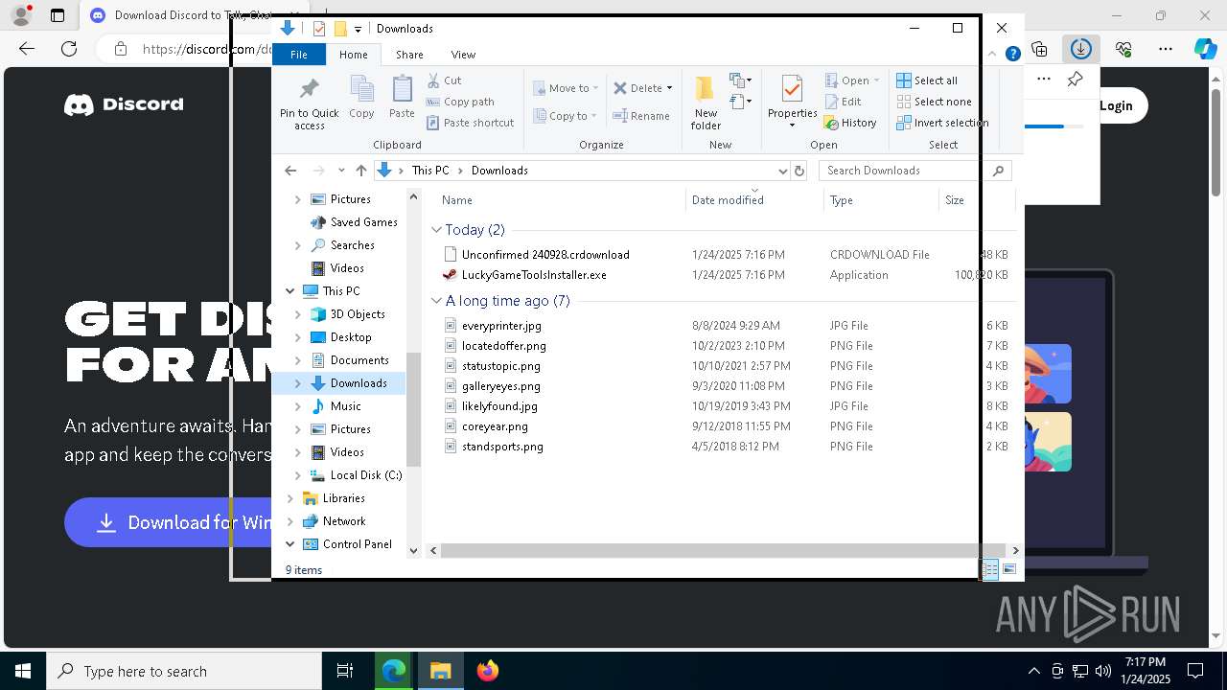Collapse the A long time ago group
This screenshot has height=690, width=1227.
click(437, 301)
